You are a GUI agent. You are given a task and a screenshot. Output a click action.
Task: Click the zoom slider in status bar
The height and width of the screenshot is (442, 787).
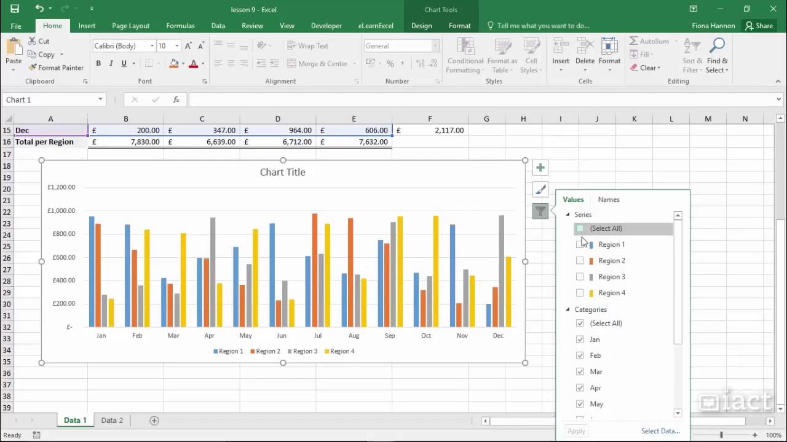click(x=721, y=435)
